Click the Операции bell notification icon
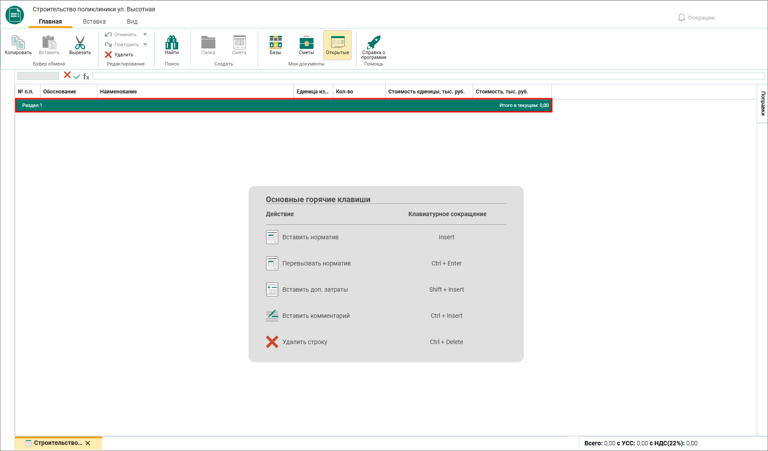Viewport: 768px width, 451px height. pyautogui.click(x=682, y=17)
